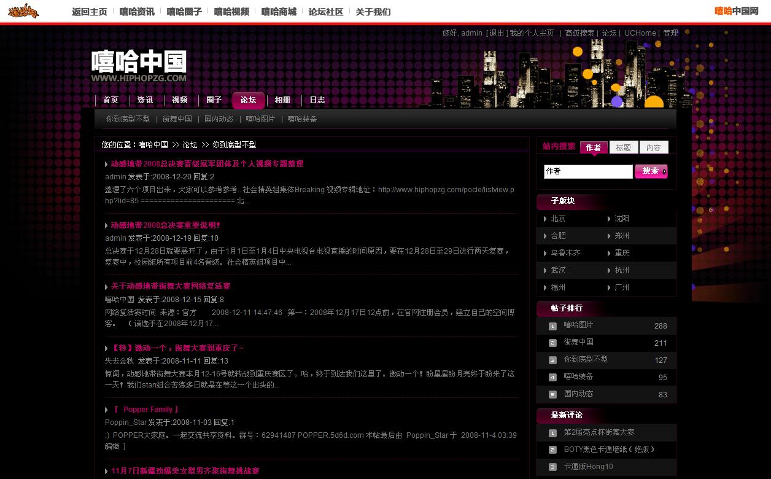Select 论坛 main navigation tab
Screen dimensions: 771x479
(249, 100)
